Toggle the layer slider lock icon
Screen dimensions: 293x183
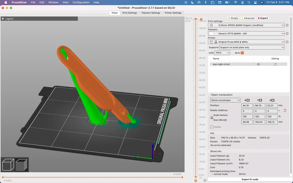click(196, 180)
